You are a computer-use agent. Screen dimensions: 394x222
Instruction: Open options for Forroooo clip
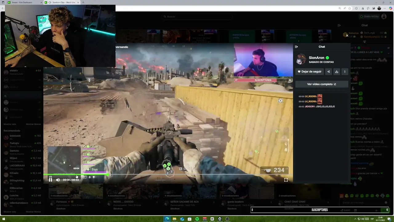pyautogui.click(x=100, y=202)
